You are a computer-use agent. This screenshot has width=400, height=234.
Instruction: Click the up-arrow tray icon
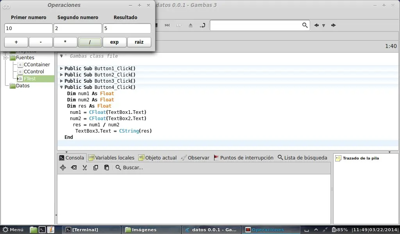(x=316, y=230)
